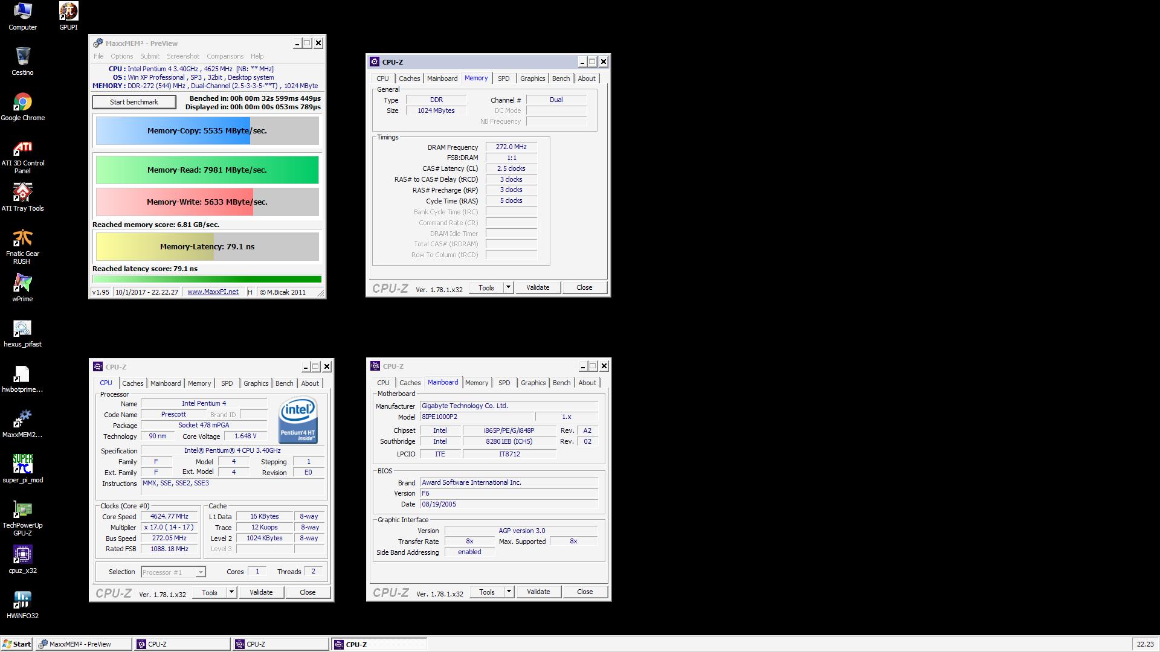Click the Windows Start button
The height and width of the screenshot is (652, 1160).
pos(16,644)
